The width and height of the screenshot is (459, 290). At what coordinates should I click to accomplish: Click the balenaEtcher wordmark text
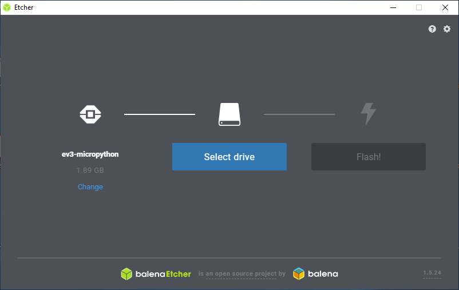tap(163, 274)
